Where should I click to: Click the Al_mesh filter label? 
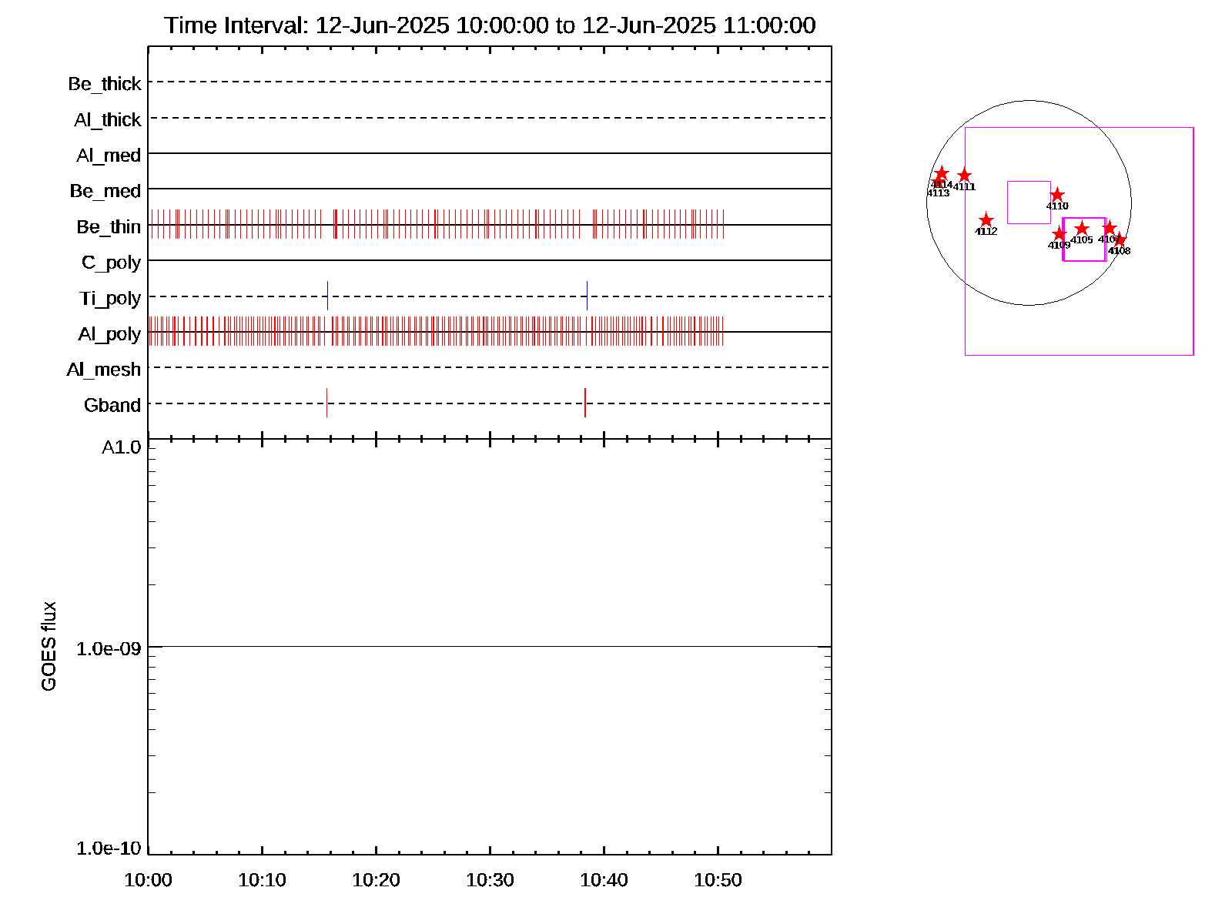(x=104, y=370)
